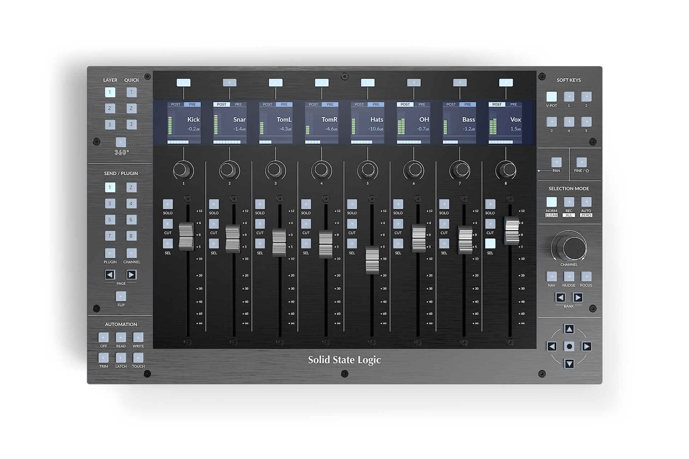
Task: Set automation to READ
Action: [121, 337]
